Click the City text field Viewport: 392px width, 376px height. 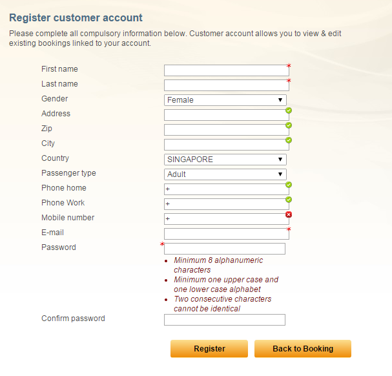(x=226, y=145)
